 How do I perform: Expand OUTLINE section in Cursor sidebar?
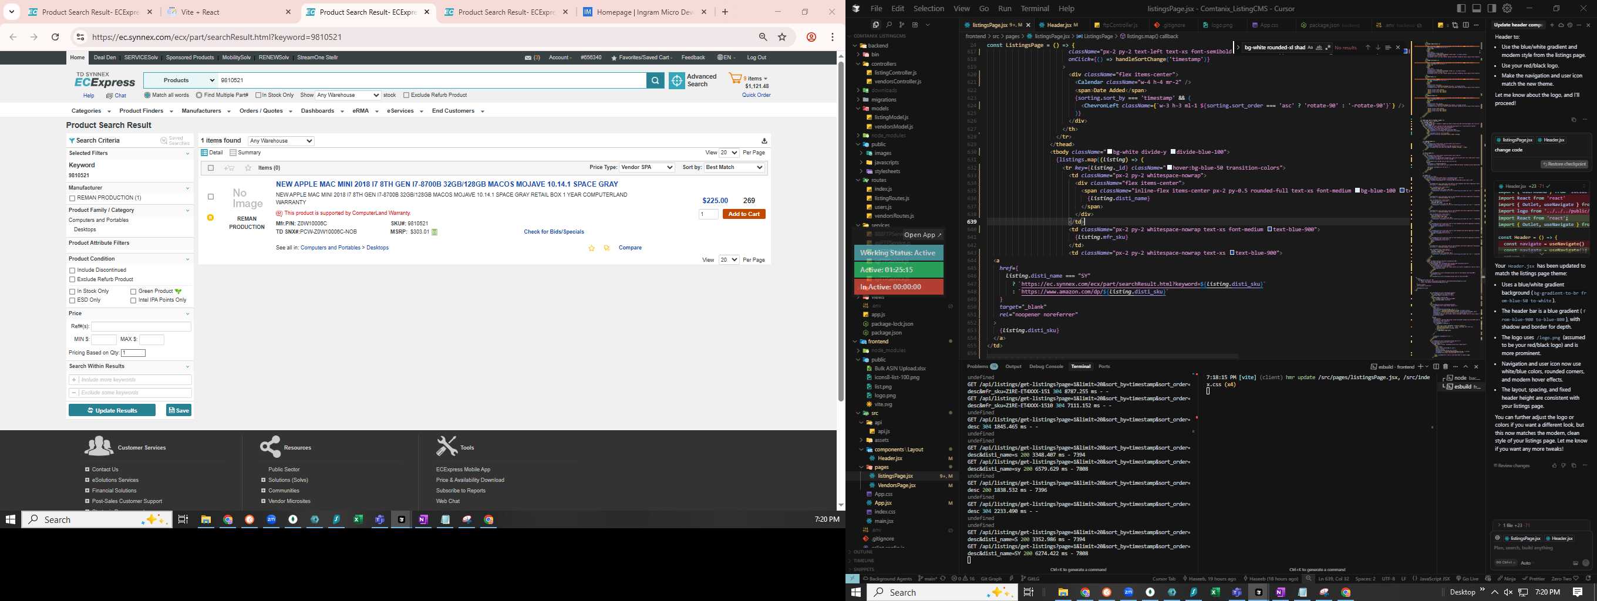(x=863, y=552)
